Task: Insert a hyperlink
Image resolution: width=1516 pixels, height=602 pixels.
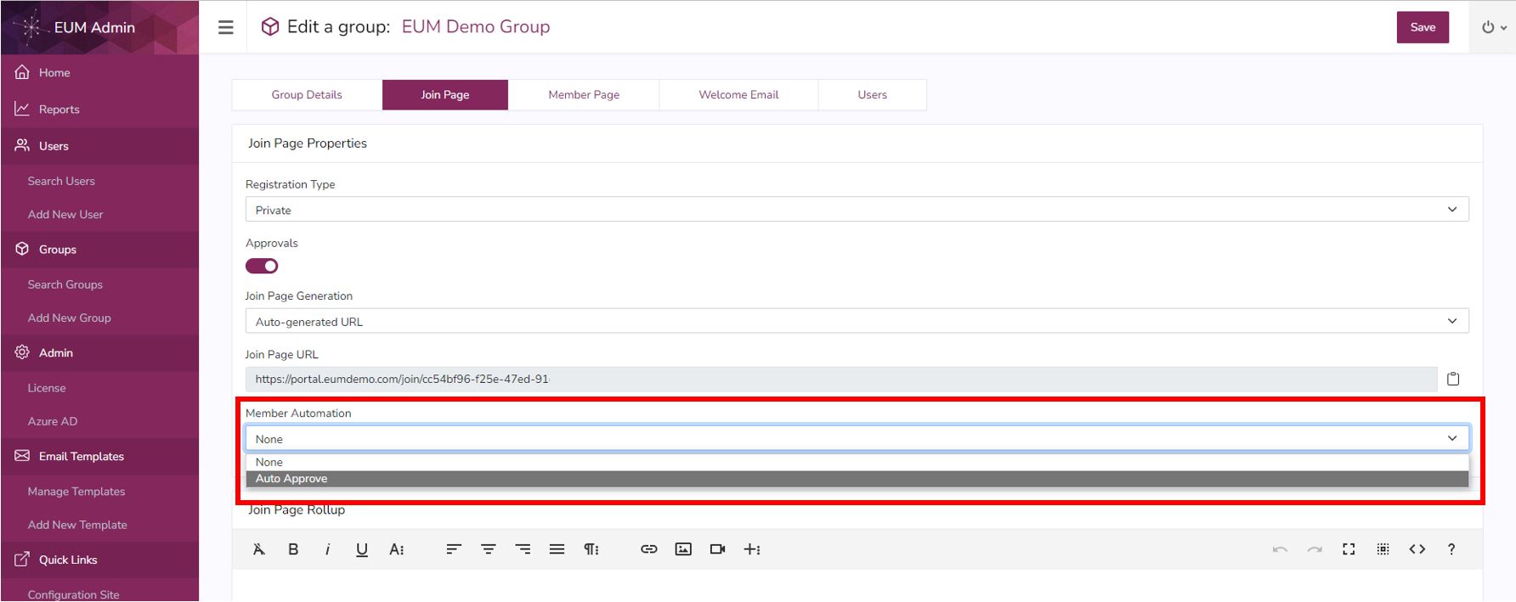Action: 649,549
